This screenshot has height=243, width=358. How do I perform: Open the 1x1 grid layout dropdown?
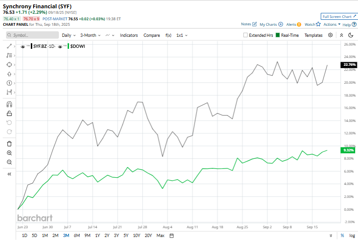(x=182, y=35)
